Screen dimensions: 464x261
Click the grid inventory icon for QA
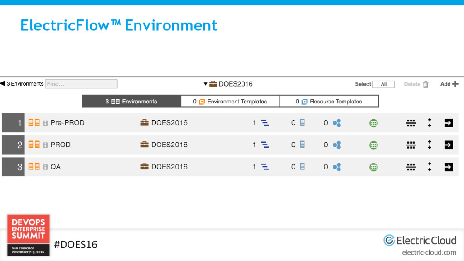[411, 167]
